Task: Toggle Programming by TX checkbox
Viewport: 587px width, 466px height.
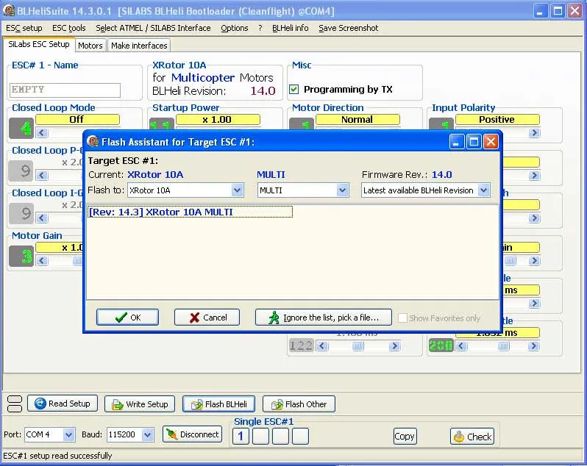Action: tap(294, 90)
